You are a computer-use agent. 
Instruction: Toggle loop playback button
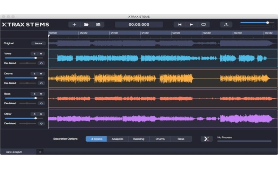click(204, 25)
